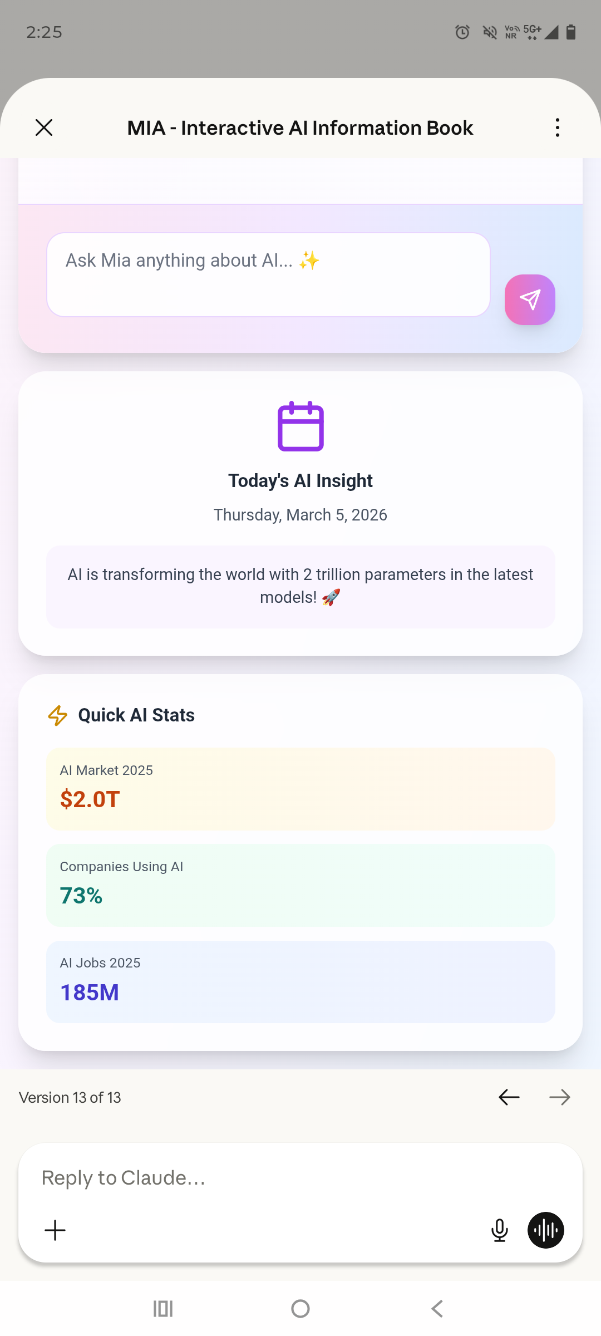
Task: Select the Companies Using AI stat card
Action: 300,885
